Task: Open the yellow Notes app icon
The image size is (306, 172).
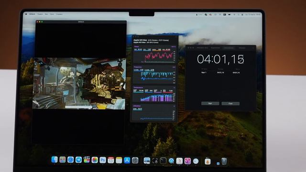Action: click(x=119, y=161)
